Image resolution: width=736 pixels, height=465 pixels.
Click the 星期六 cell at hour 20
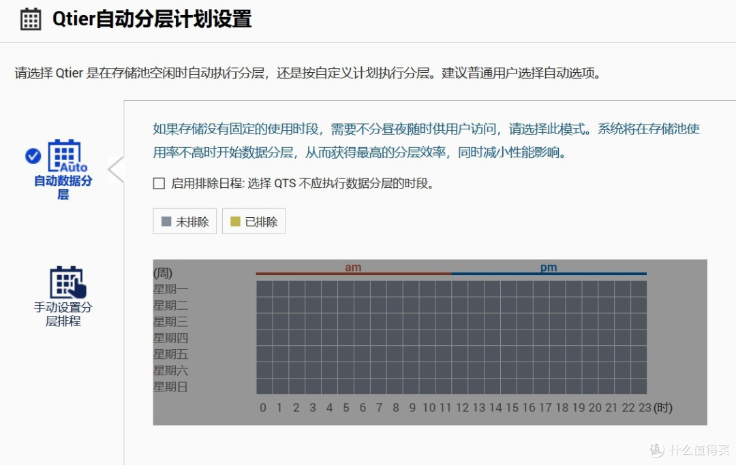(590, 370)
